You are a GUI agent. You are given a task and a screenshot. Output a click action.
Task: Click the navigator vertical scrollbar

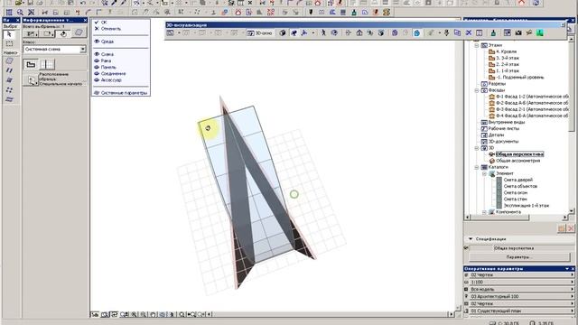pyautogui.click(x=572, y=125)
